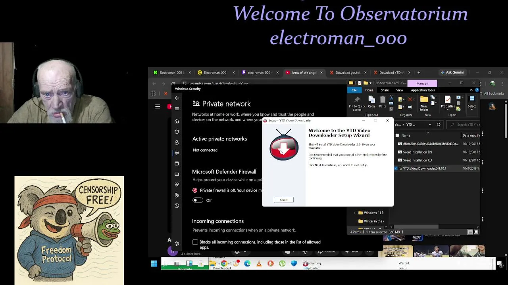Click Paste icon in Explorer ribbon

[383, 102]
